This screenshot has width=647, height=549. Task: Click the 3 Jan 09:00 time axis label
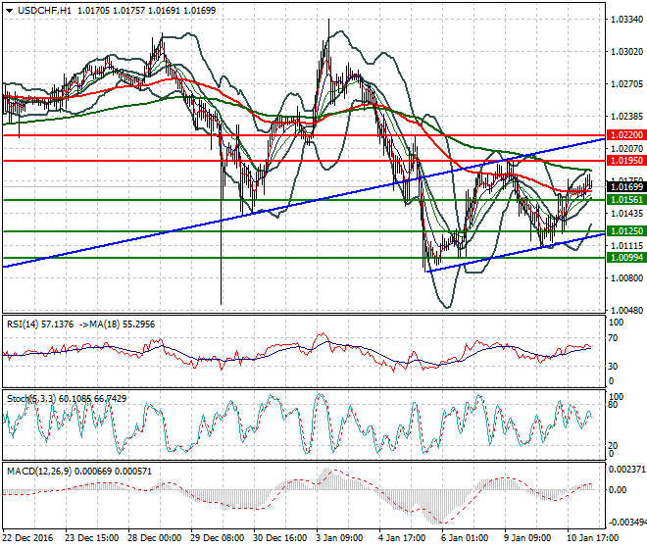[339, 538]
